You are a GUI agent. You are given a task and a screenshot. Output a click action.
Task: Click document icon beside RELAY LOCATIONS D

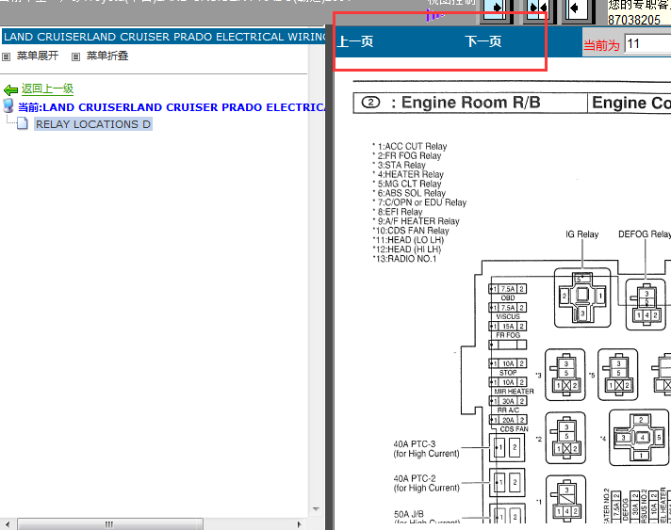pos(23,124)
